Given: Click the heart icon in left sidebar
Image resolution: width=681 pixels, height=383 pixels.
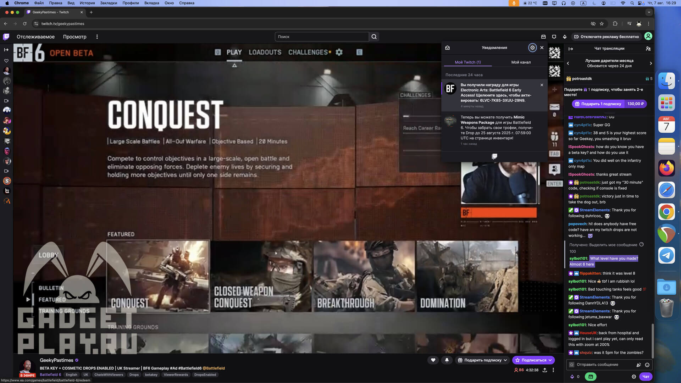Looking at the screenshot, I should pyautogui.click(x=6, y=61).
